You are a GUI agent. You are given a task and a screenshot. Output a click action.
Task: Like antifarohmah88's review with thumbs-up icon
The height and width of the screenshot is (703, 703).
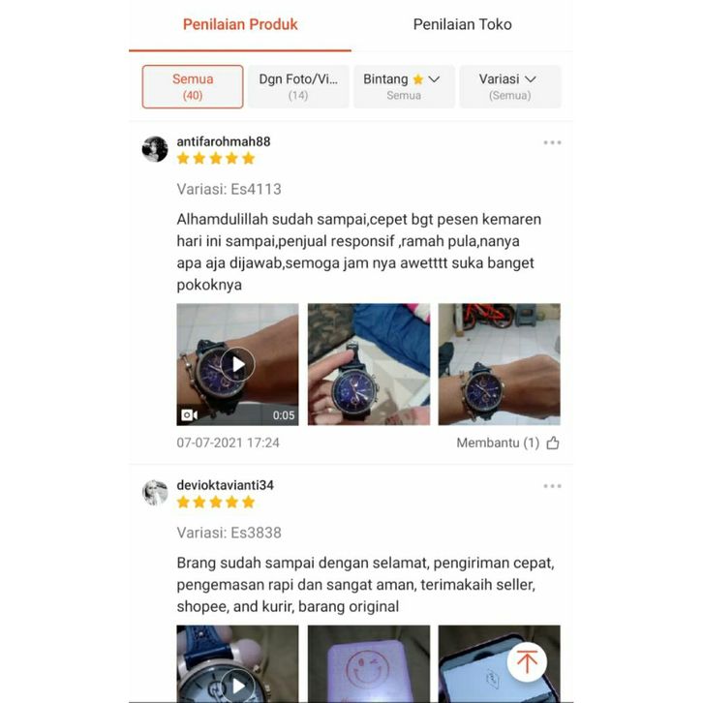tap(553, 443)
